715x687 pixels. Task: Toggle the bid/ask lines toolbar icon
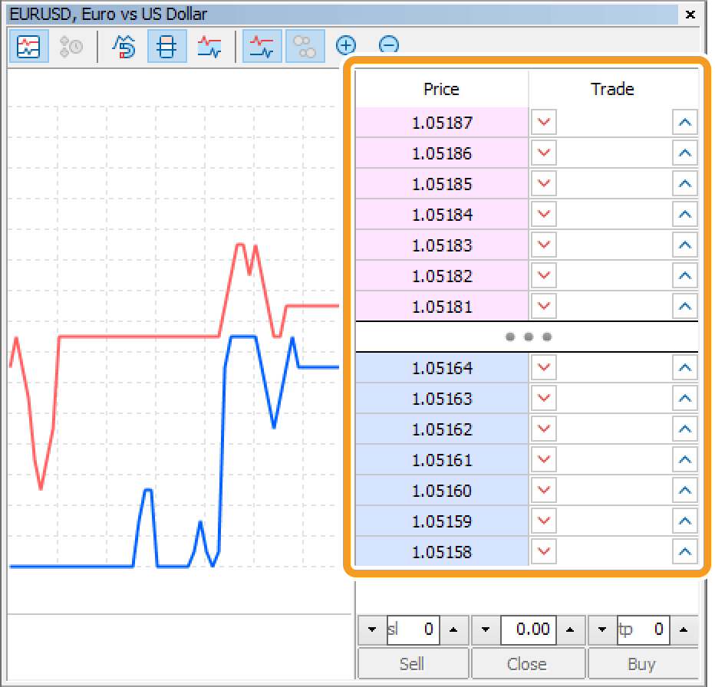[x=262, y=47]
